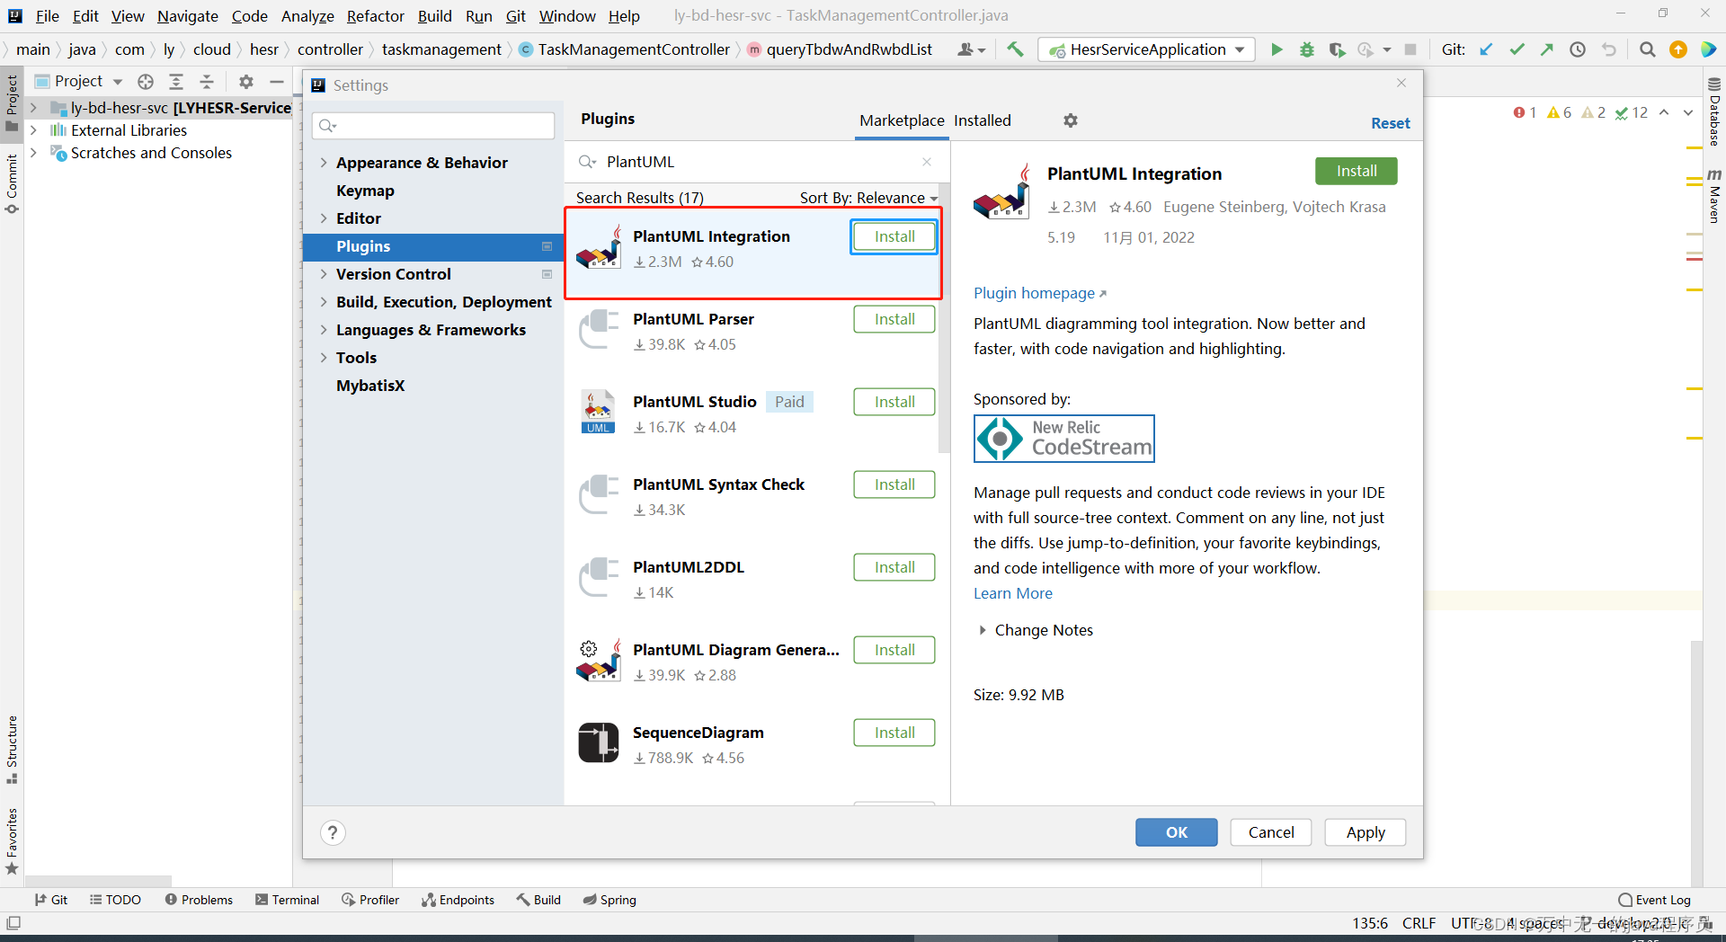Expand External Libraries tree node
The height and width of the screenshot is (942, 1726).
[34, 130]
